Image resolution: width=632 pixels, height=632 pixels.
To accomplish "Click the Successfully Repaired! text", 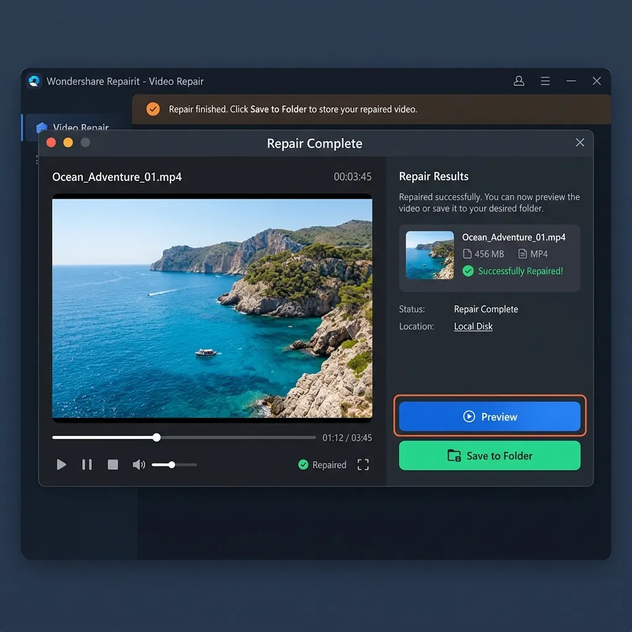I will click(x=520, y=271).
